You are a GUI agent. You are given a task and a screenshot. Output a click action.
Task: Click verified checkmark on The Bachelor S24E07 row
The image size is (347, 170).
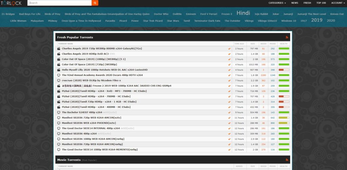tap(229, 113)
